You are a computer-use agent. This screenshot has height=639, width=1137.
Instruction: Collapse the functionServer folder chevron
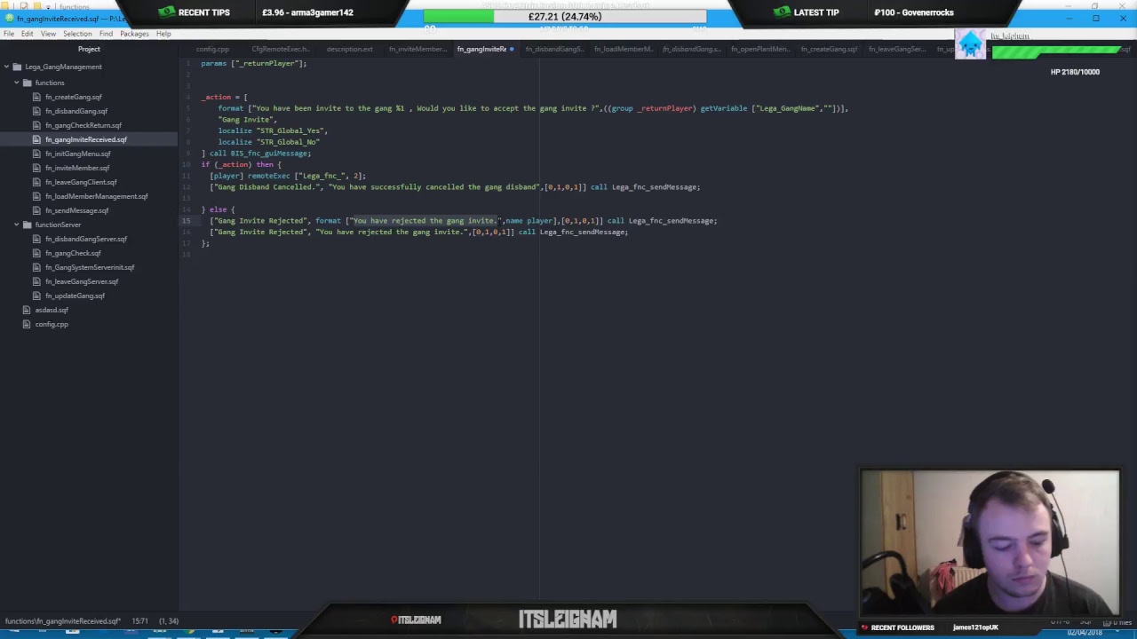(16, 225)
